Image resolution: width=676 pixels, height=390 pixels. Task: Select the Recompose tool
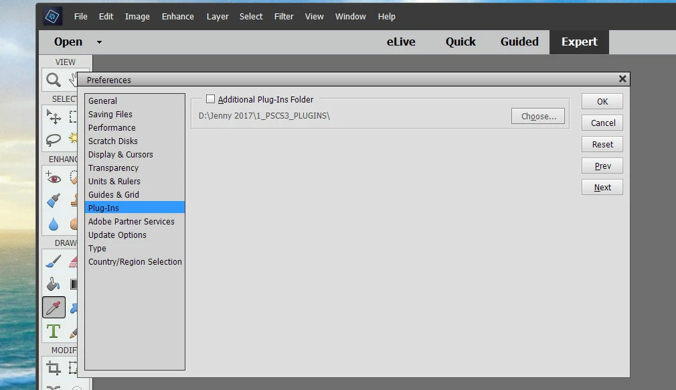pos(73,368)
